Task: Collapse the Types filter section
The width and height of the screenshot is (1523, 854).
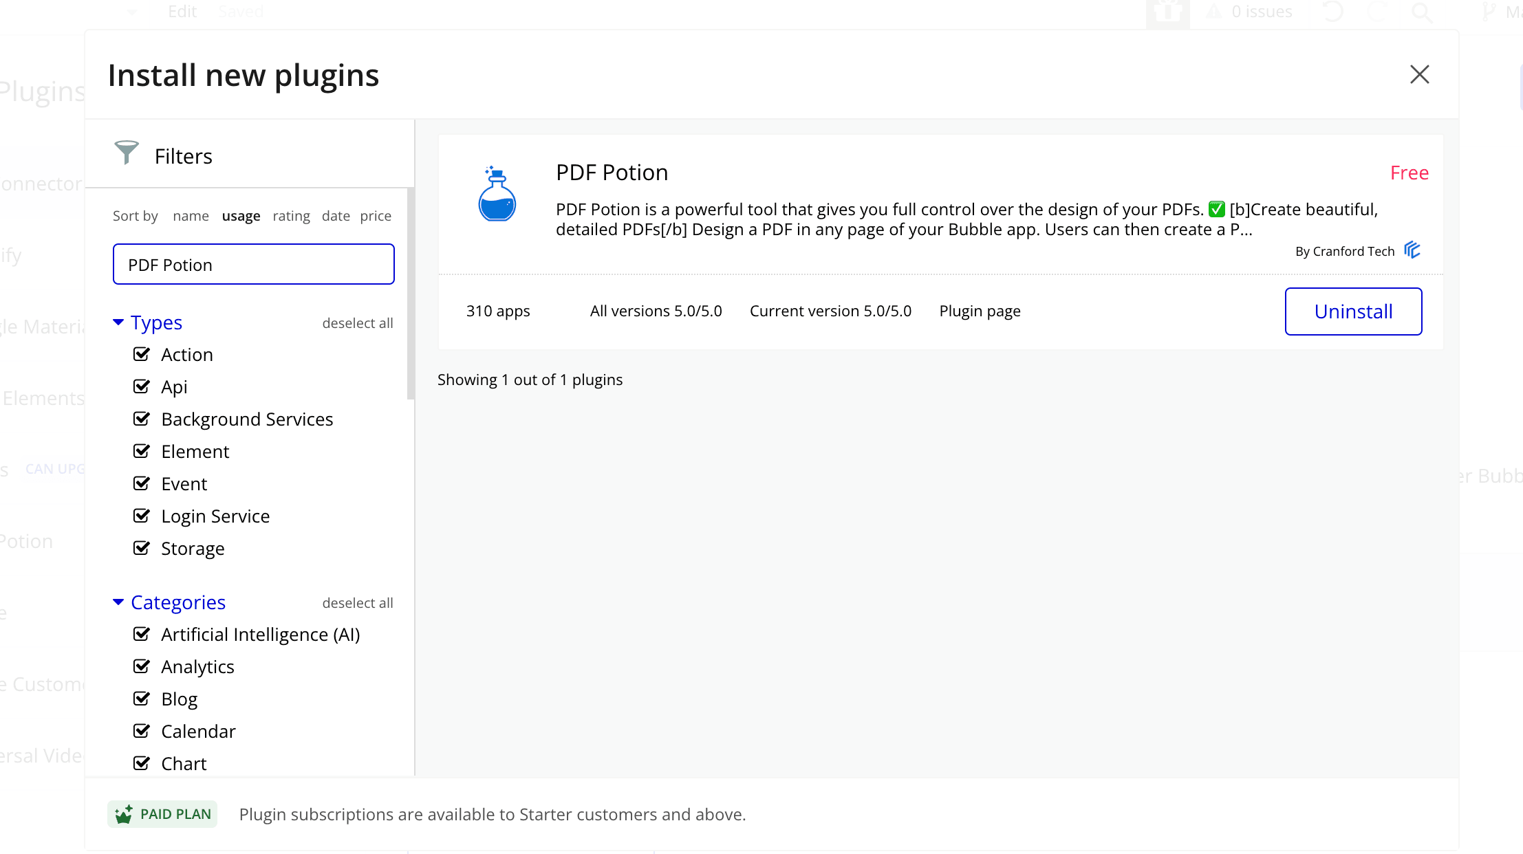Action: click(x=118, y=322)
